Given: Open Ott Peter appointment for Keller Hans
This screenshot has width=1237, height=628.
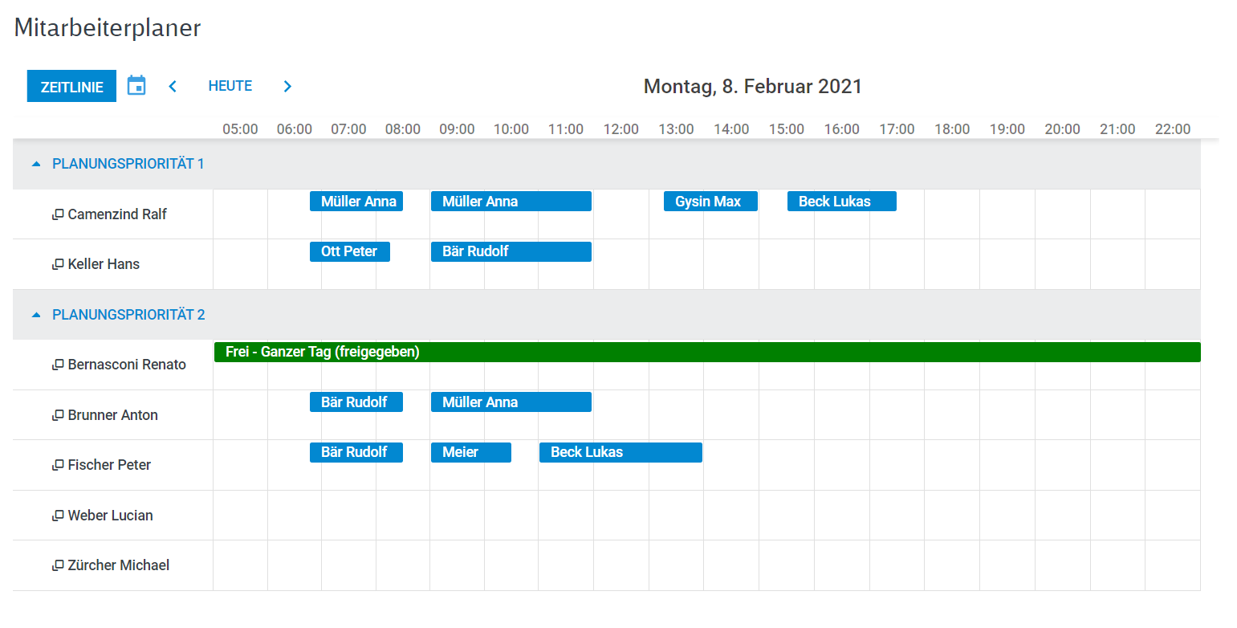Looking at the screenshot, I should click(350, 251).
